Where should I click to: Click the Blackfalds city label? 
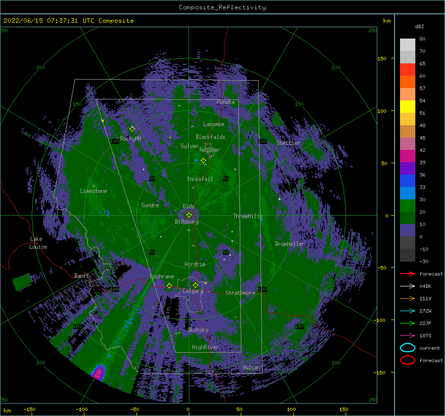tap(210, 137)
